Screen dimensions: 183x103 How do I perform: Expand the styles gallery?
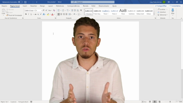click(154, 14)
